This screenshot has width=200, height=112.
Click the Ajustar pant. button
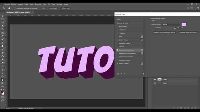[53, 8]
